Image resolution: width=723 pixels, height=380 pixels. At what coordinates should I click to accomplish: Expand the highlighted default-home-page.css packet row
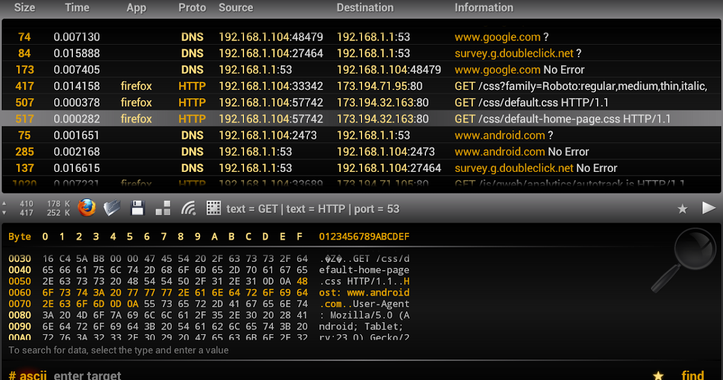[361, 119]
